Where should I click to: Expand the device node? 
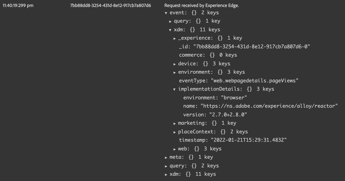(175, 64)
